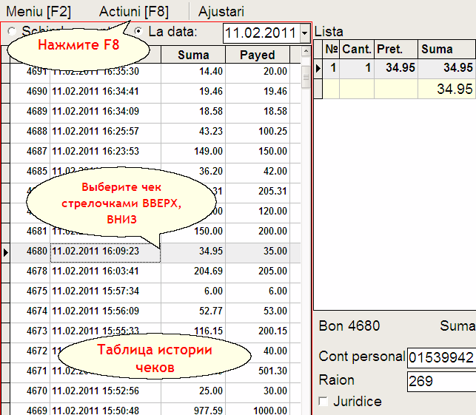This screenshot has height=415, width=476.
Task: Select receipt 4669 at 15:50:48
Action: 150,409
